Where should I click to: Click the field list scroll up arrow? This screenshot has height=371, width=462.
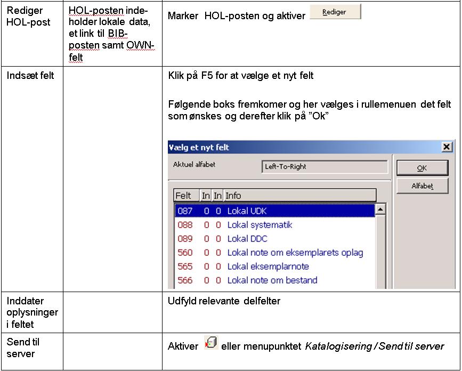pos(380,210)
